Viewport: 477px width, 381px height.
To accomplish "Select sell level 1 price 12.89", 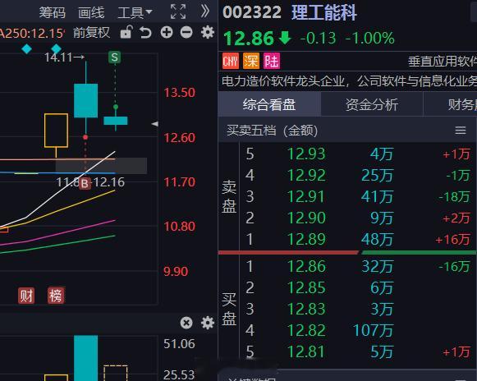I will 306,239.
